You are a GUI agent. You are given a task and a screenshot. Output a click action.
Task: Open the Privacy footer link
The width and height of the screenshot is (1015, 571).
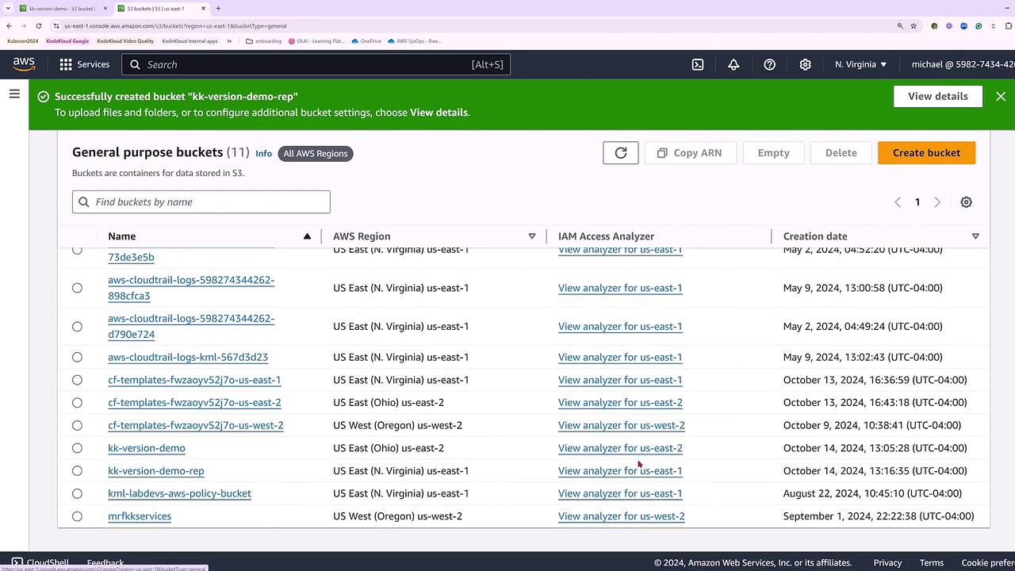pyautogui.click(x=887, y=563)
